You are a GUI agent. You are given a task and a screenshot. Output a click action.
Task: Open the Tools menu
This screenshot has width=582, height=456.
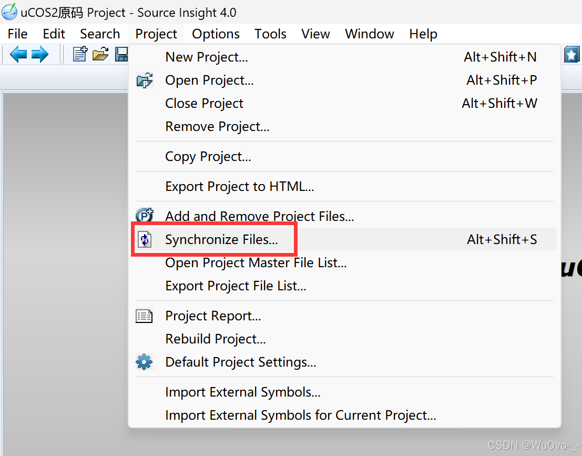(270, 34)
